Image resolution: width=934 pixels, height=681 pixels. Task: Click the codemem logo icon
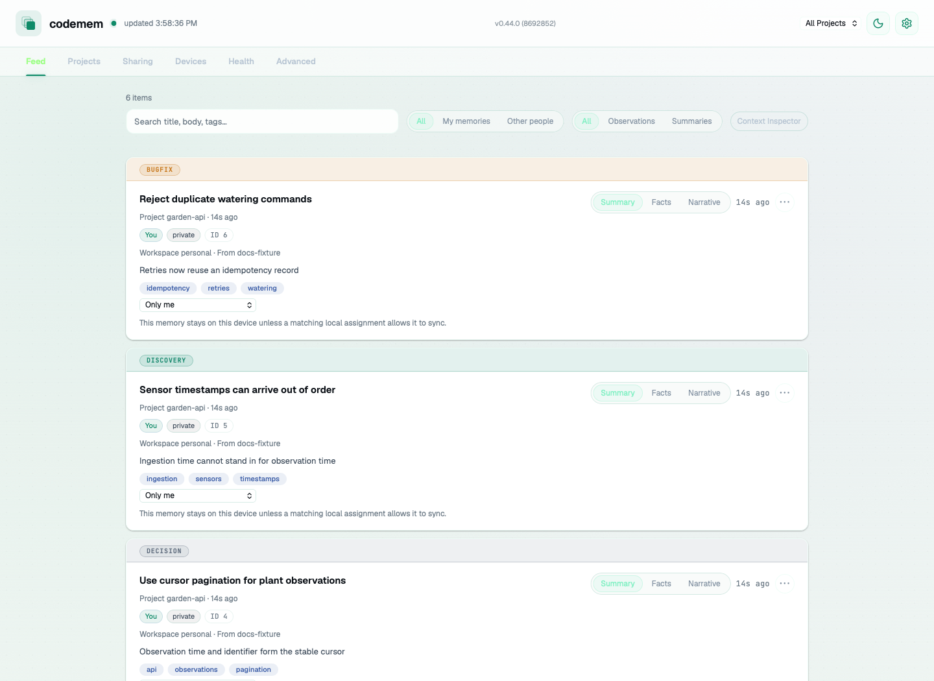[29, 23]
